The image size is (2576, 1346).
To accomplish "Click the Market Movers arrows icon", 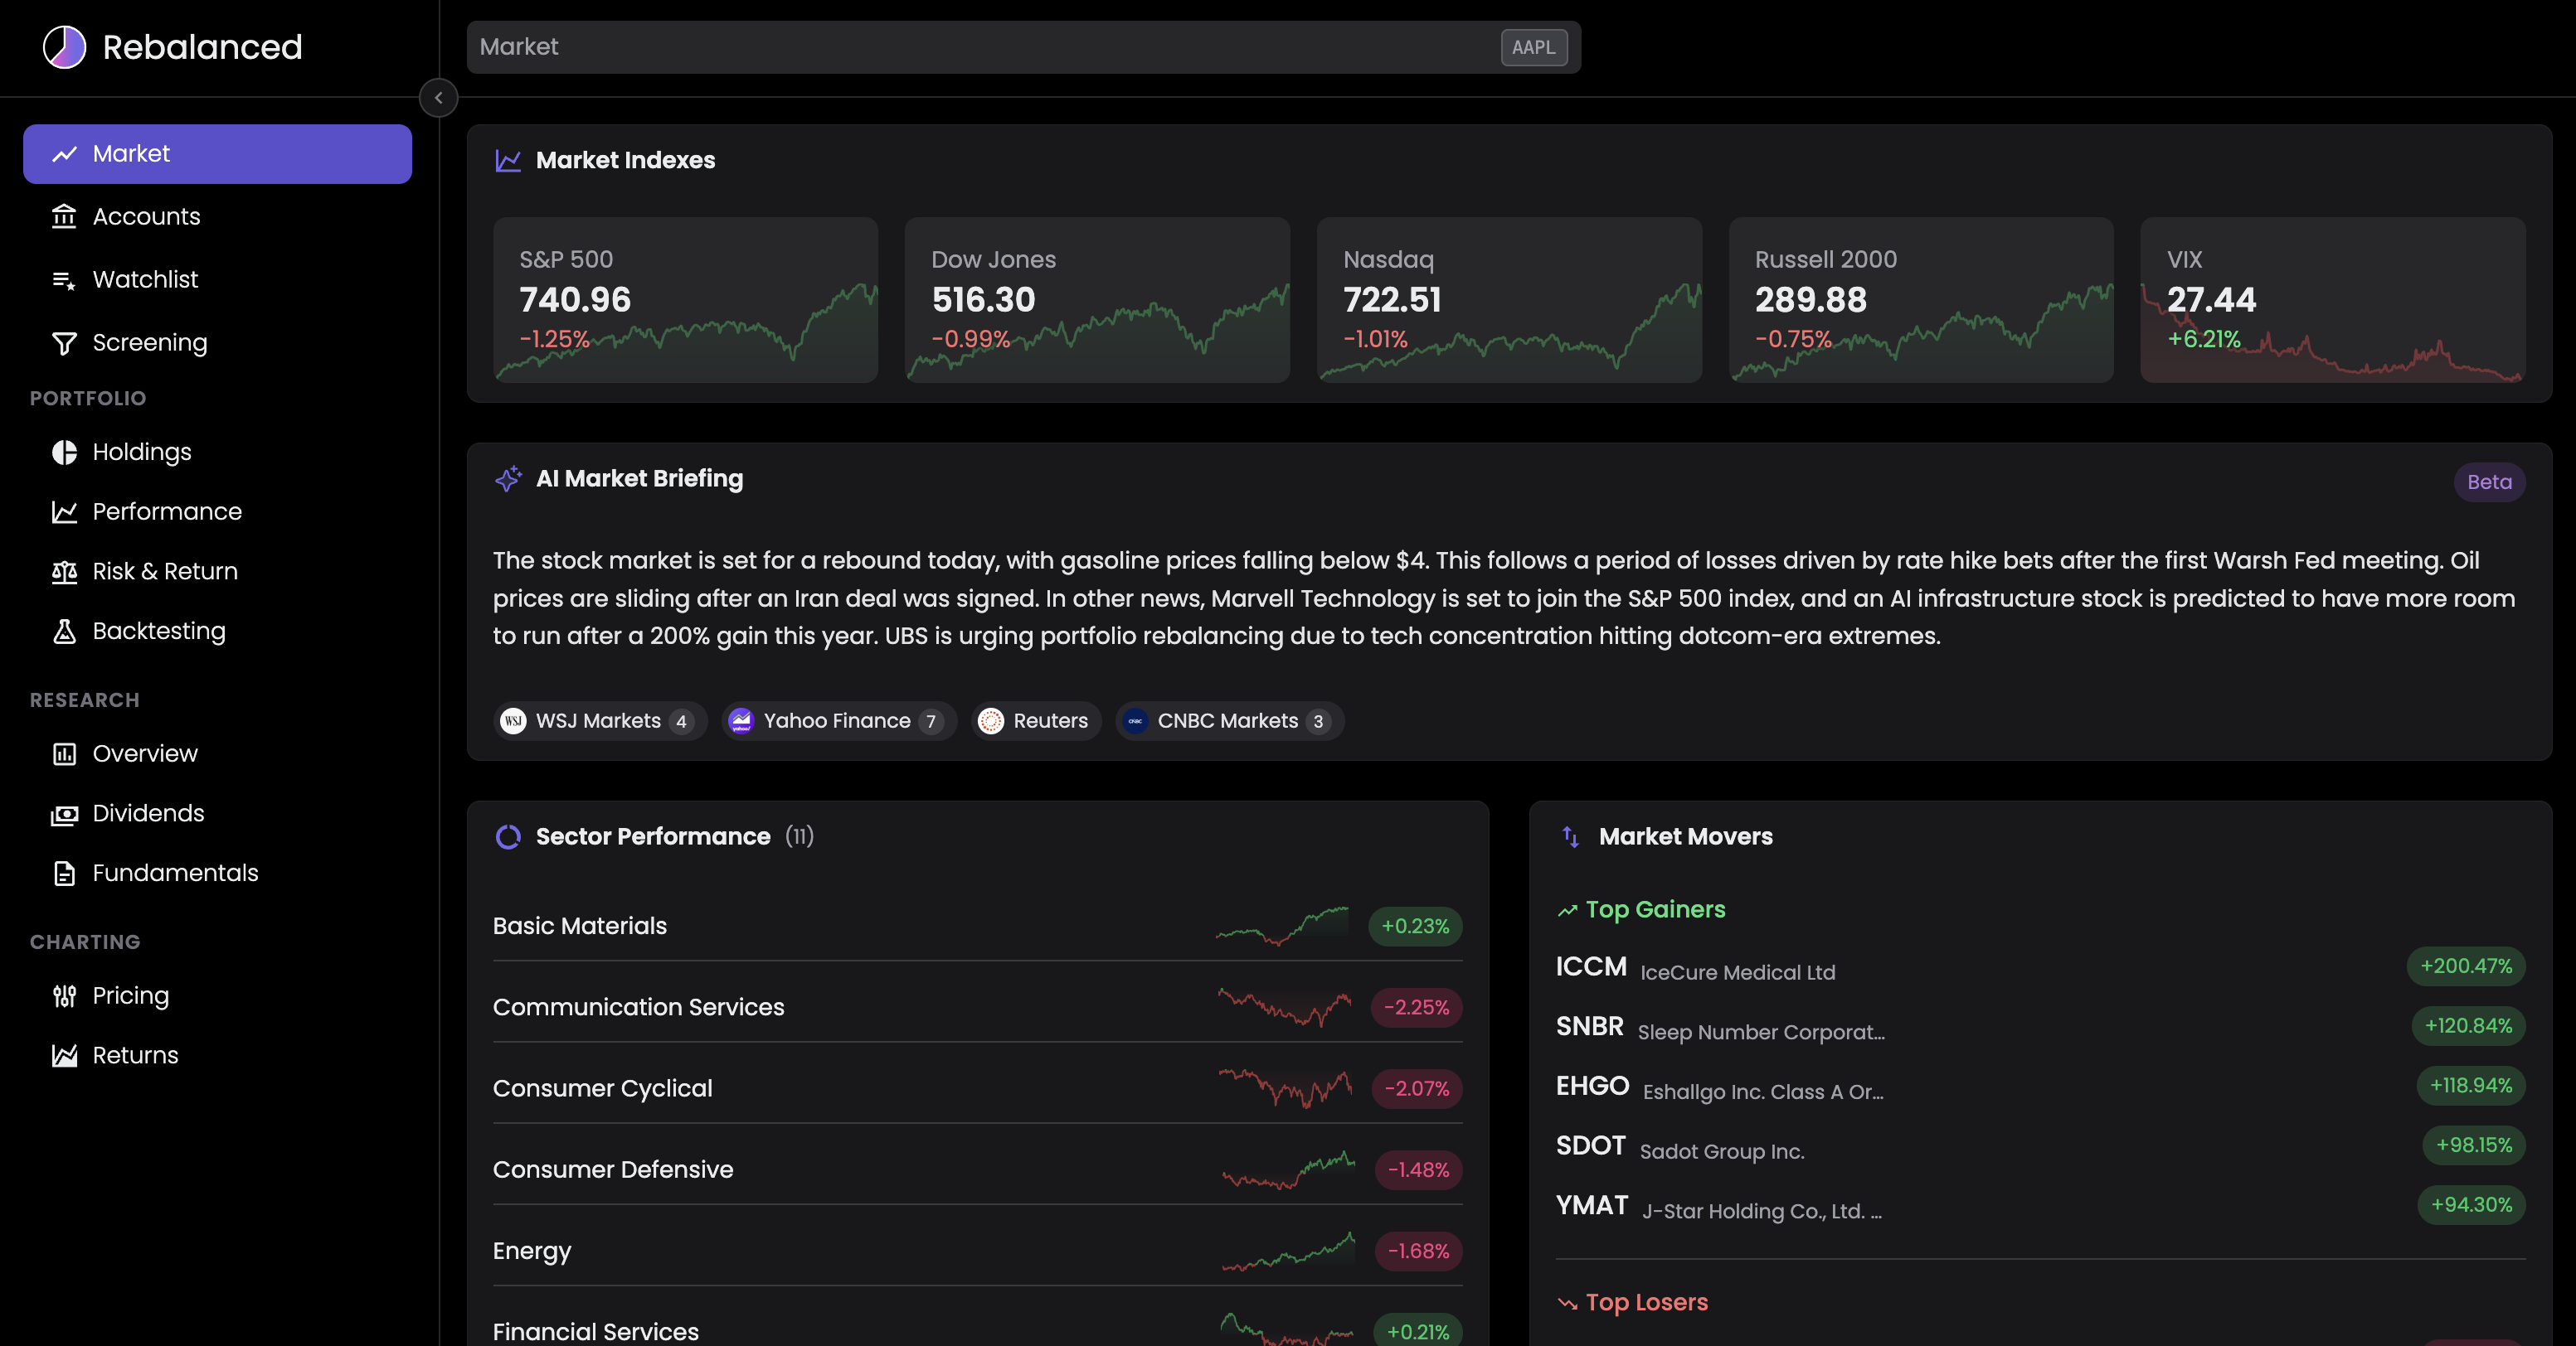I will click(x=1571, y=836).
